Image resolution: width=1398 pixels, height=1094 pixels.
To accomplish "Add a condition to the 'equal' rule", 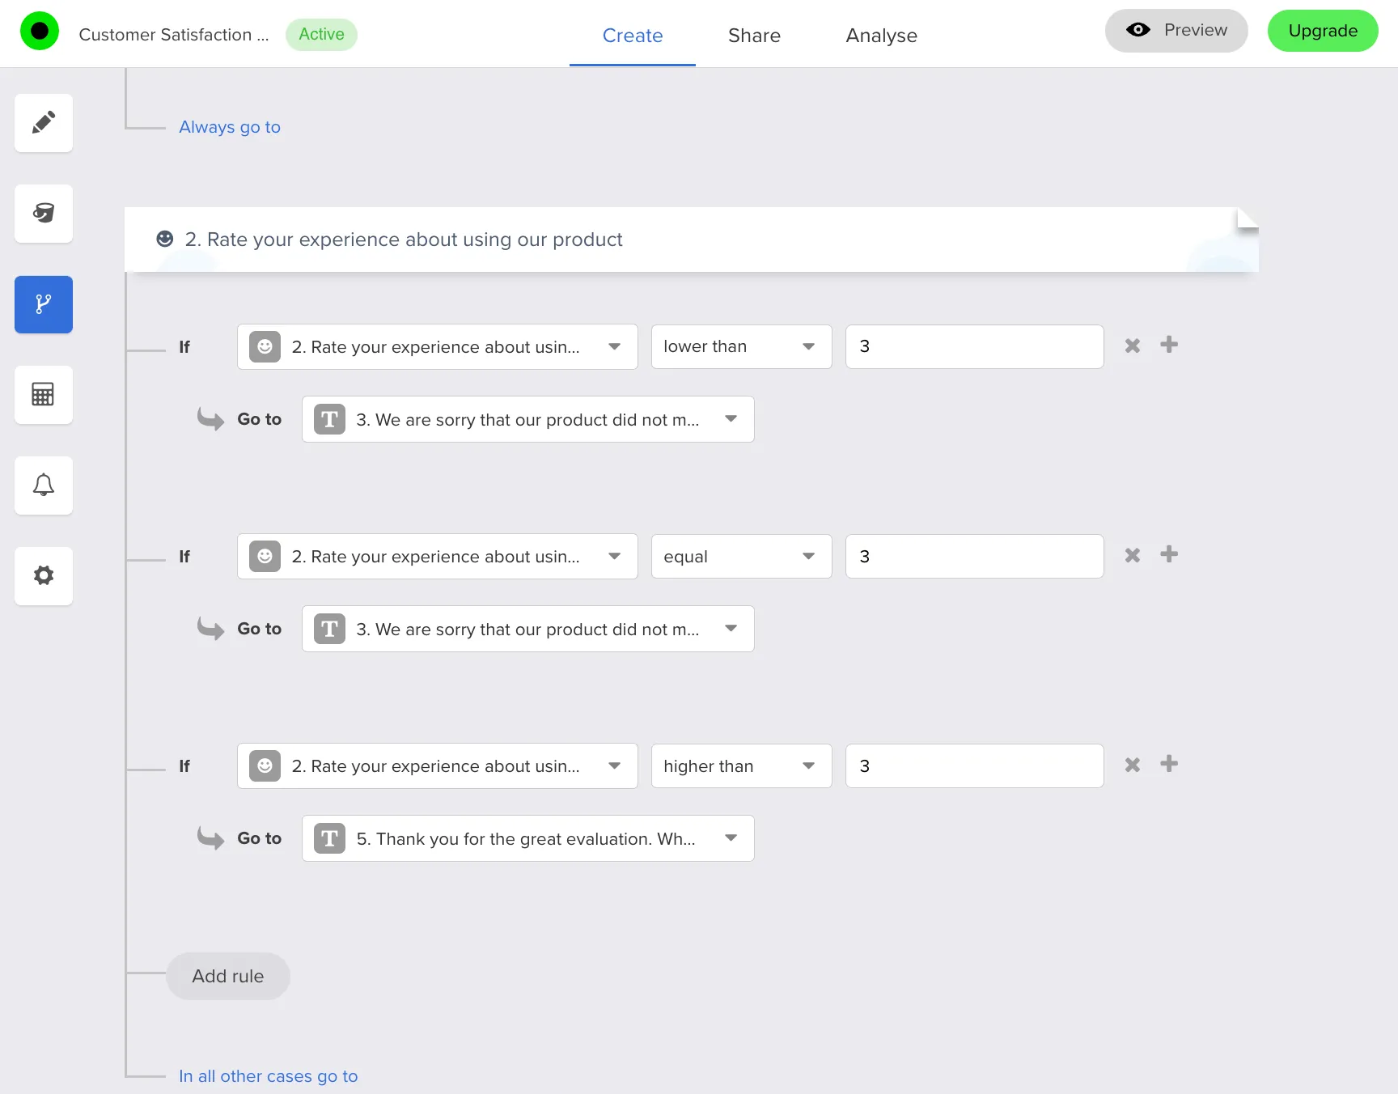I will pos(1168,555).
